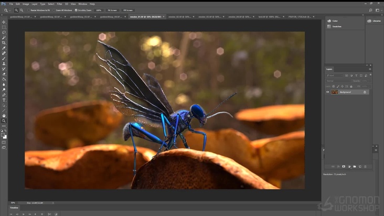Select the Paint Bucket tool
This screenshot has height=216, width=384.
(x=4, y=79)
